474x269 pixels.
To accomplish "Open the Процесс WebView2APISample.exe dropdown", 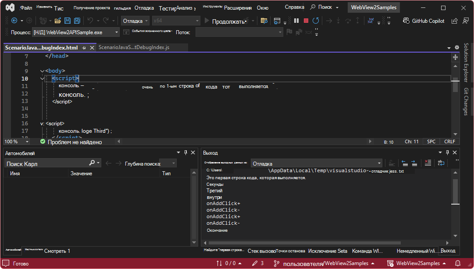I will tap(75, 32).
